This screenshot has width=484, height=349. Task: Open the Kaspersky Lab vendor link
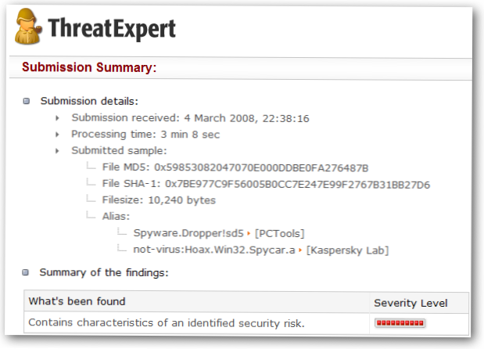coord(348,250)
